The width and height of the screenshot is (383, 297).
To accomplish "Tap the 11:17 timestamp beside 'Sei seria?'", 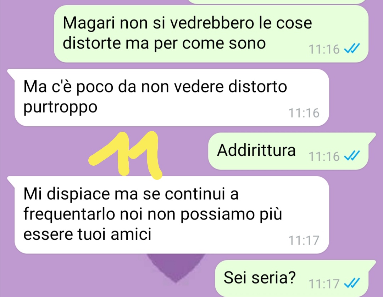I will point(324,284).
